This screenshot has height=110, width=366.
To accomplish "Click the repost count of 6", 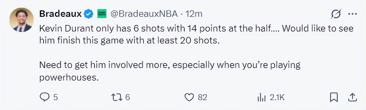I will coord(127,97).
